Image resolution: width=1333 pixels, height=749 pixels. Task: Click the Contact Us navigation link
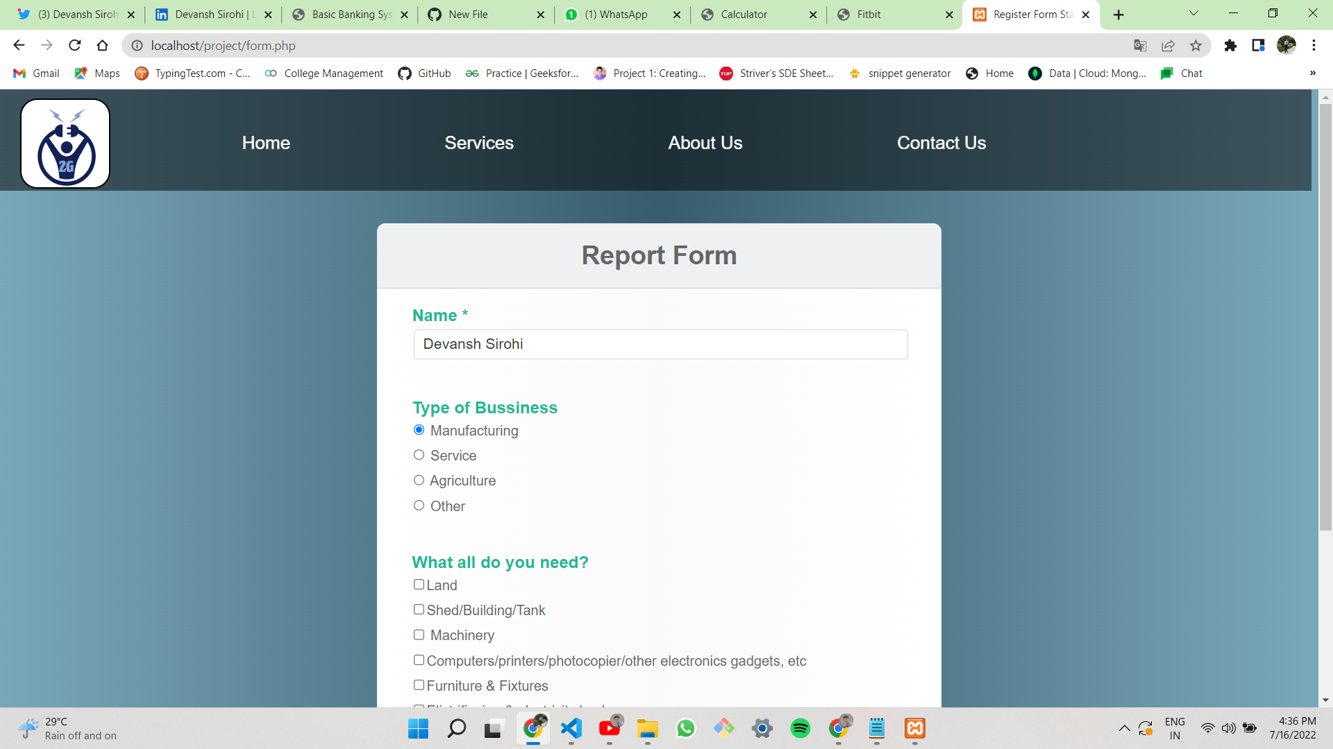tap(941, 143)
